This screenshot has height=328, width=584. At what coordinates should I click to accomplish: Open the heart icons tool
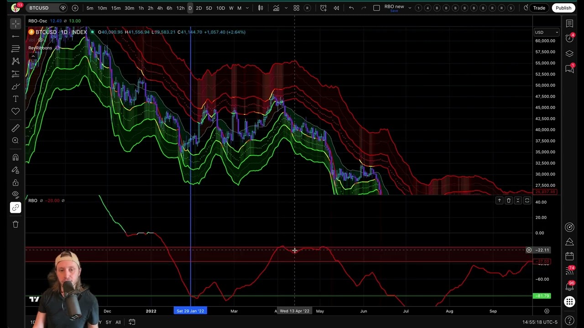tap(16, 111)
